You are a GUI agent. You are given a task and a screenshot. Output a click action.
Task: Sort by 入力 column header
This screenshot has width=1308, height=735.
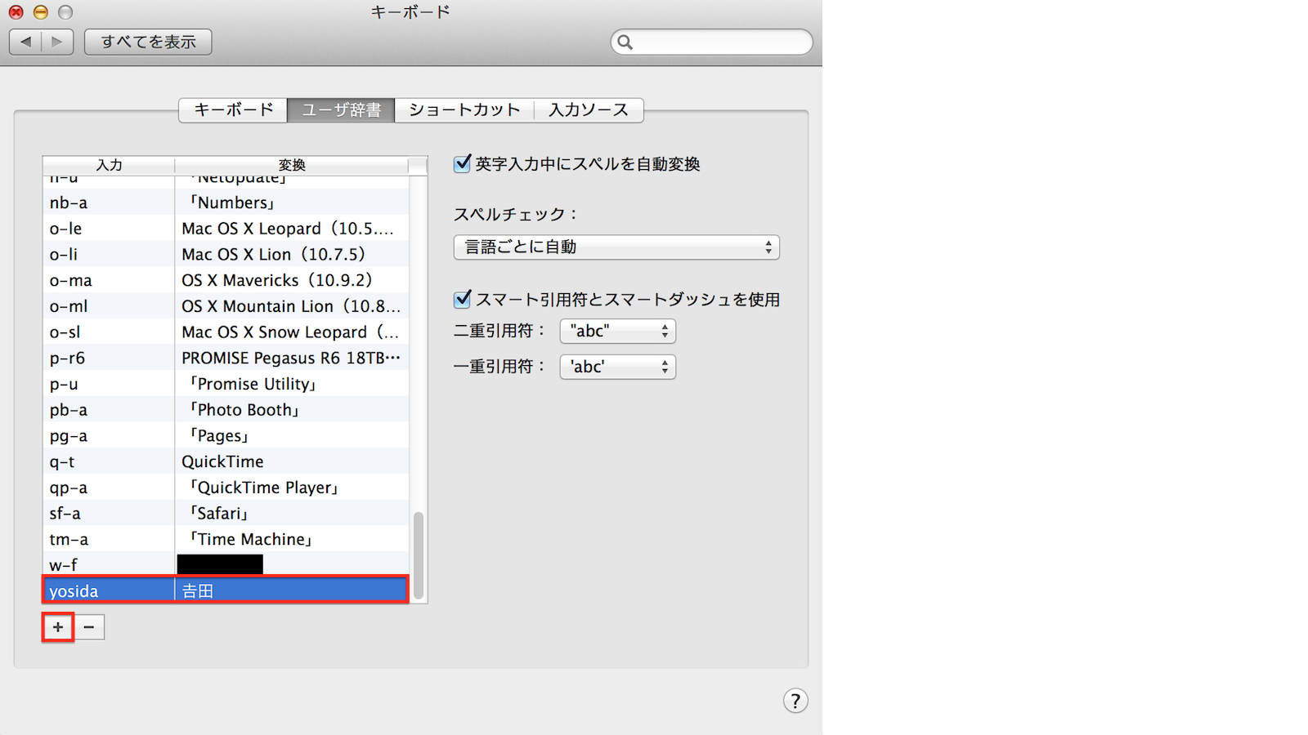(x=109, y=165)
